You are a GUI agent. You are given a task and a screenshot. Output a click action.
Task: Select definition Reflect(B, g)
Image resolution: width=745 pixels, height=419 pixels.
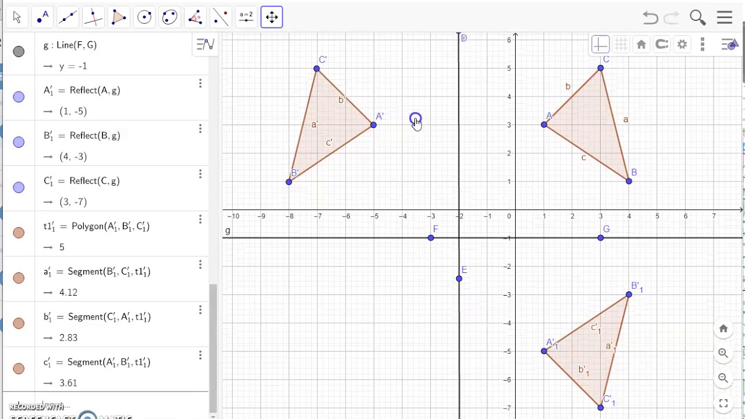coord(95,136)
